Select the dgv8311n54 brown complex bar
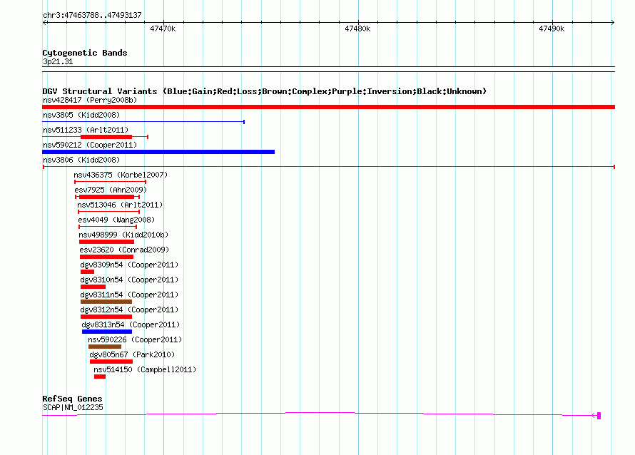Screen dimensions: 635x455 pyautogui.click(x=106, y=302)
